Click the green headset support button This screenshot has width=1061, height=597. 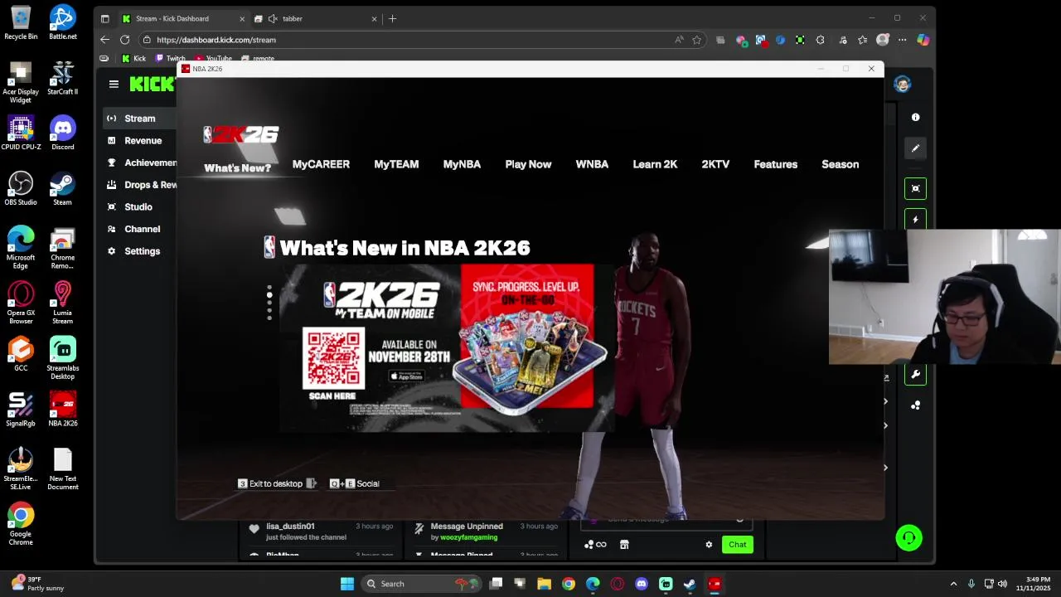(909, 538)
